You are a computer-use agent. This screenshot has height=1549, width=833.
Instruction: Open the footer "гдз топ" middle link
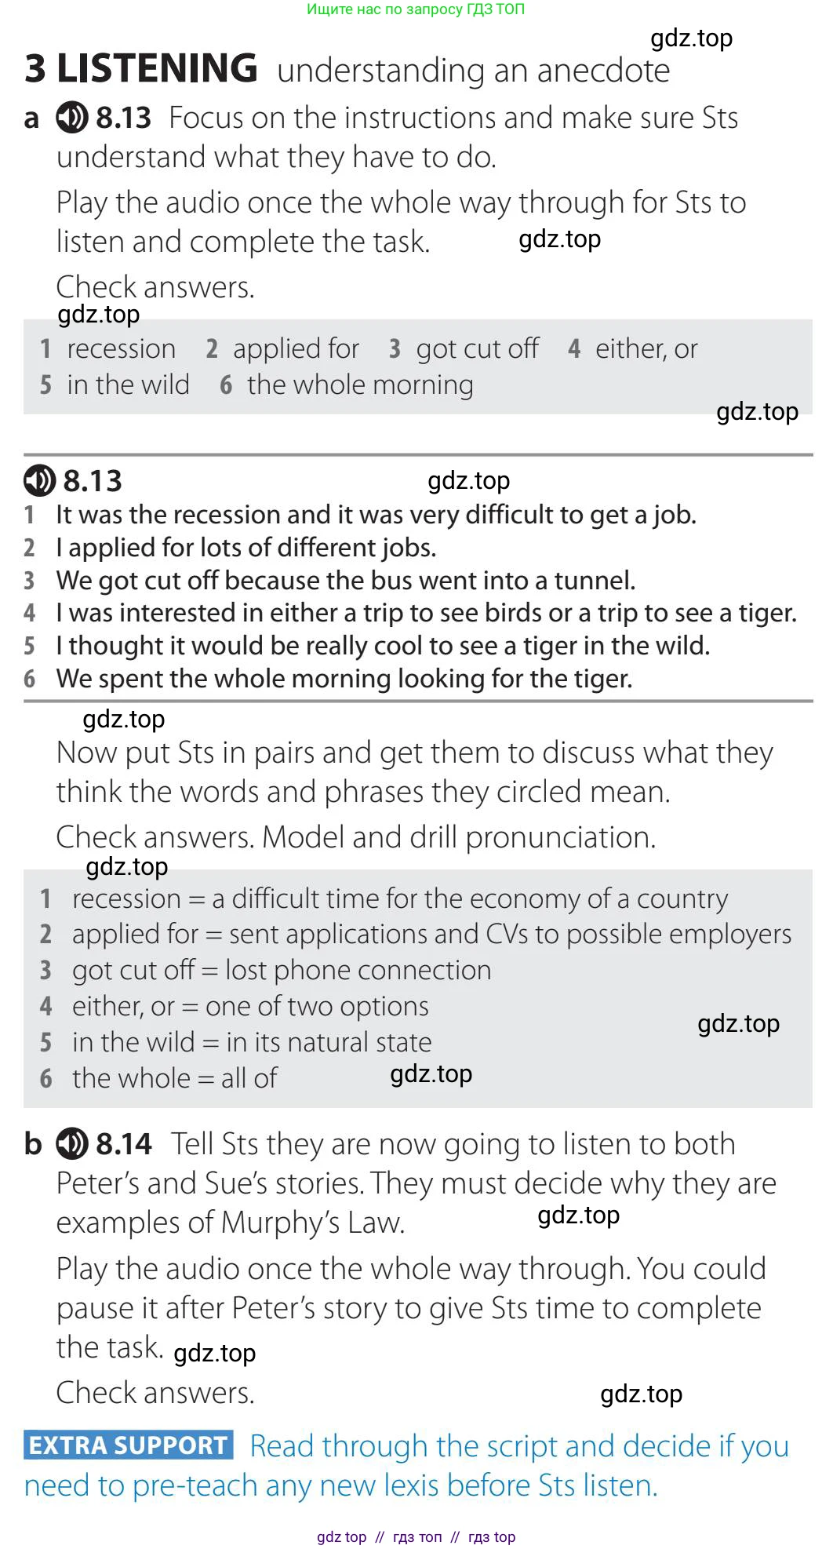click(417, 1536)
